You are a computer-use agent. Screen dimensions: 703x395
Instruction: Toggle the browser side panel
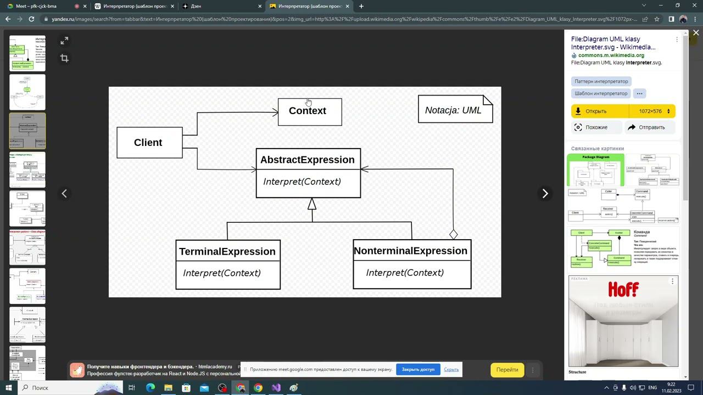click(x=671, y=19)
